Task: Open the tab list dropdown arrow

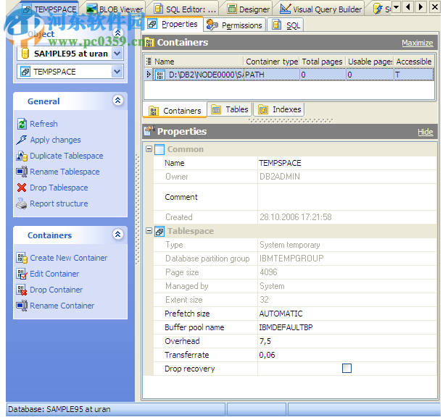Action: 397,7
